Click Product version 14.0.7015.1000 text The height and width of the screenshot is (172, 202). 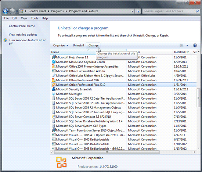[98, 167]
